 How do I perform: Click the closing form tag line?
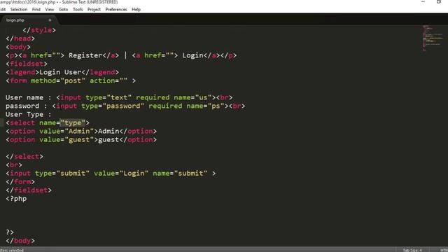pyautogui.click(x=20, y=182)
